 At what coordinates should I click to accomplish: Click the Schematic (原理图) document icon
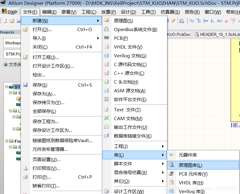click(106, 20)
